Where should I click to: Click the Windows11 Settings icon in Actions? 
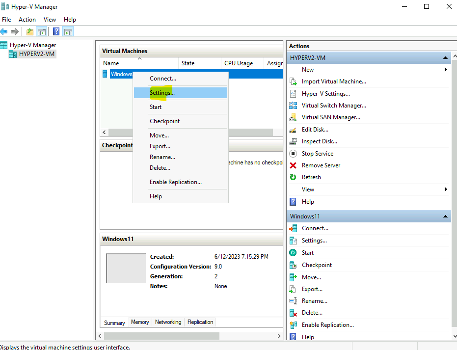[293, 241]
